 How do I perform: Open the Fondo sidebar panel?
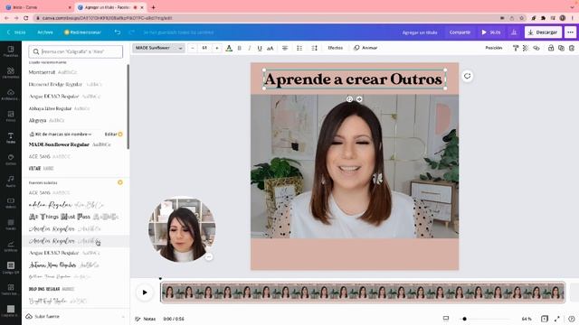click(x=11, y=224)
